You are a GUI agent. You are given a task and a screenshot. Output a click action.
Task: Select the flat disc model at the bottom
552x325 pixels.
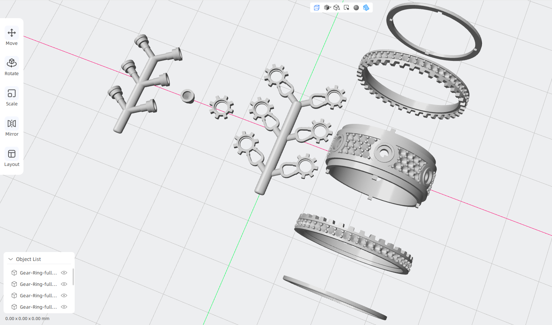point(335,298)
